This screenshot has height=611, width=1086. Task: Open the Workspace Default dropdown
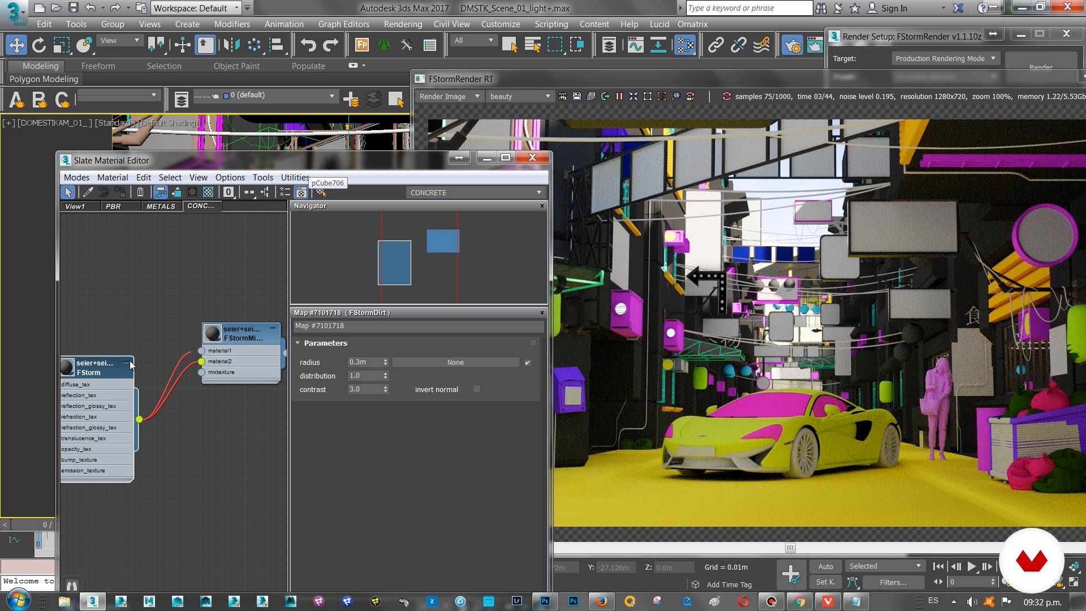[x=196, y=8]
